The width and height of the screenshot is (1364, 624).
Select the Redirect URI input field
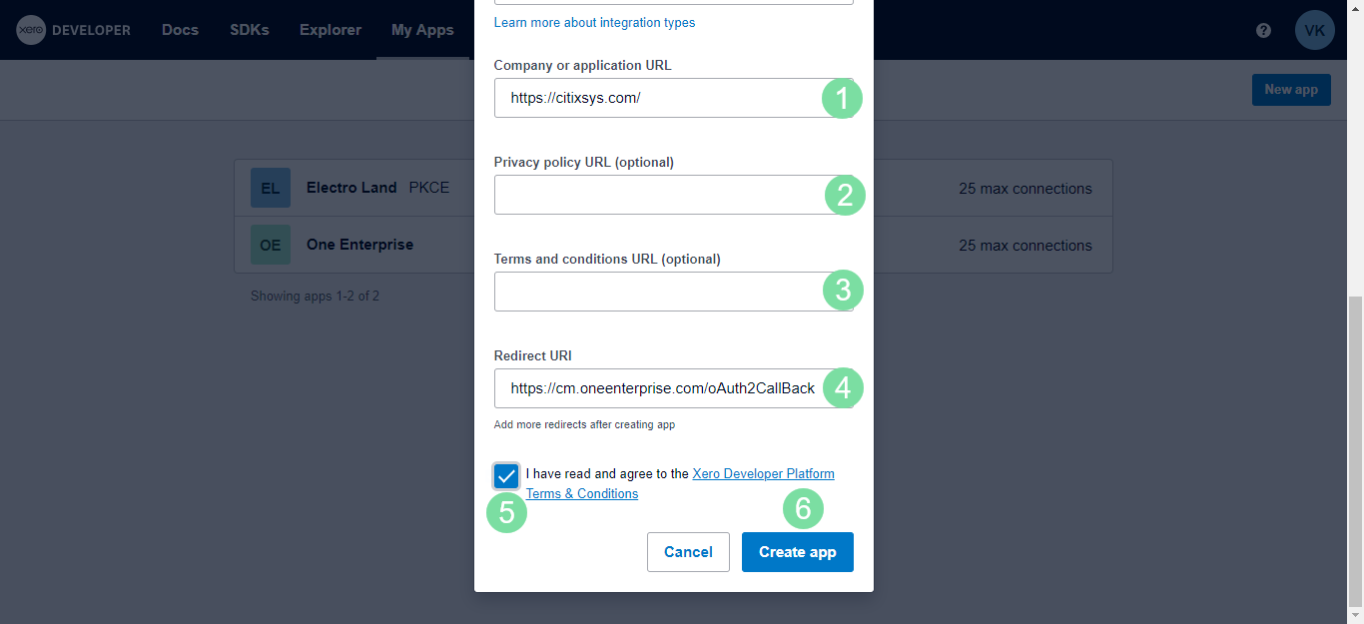point(659,388)
